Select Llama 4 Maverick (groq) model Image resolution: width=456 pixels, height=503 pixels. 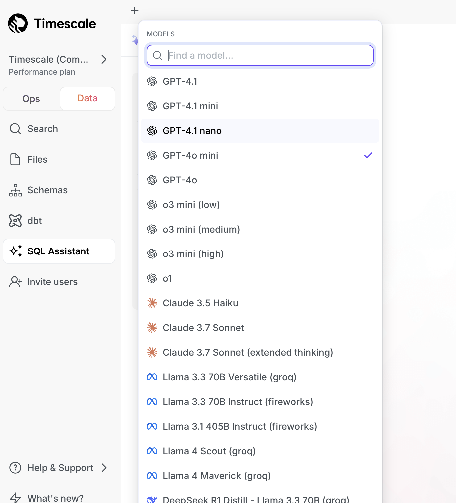pyautogui.click(x=260, y=476)
